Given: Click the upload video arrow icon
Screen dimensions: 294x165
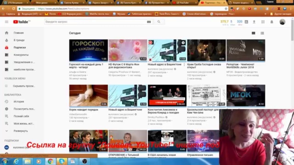Looking at the screenshot, I should point(254,22).
